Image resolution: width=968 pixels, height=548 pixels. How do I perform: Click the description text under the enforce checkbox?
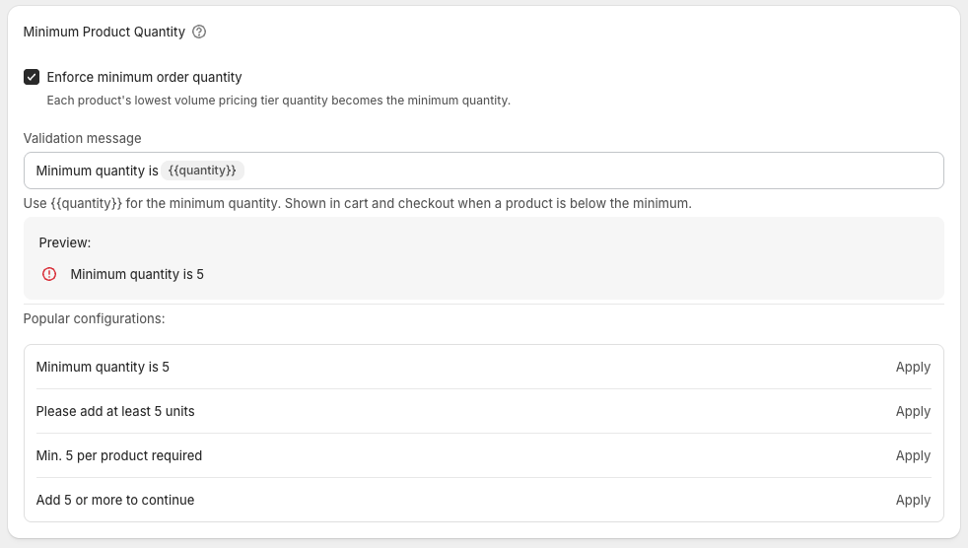(278, 101)
